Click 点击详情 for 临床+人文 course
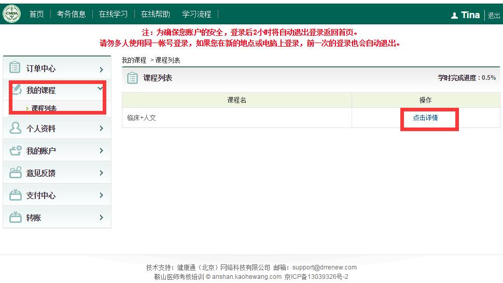Viewport: 503px width, 283px height. 425,118
